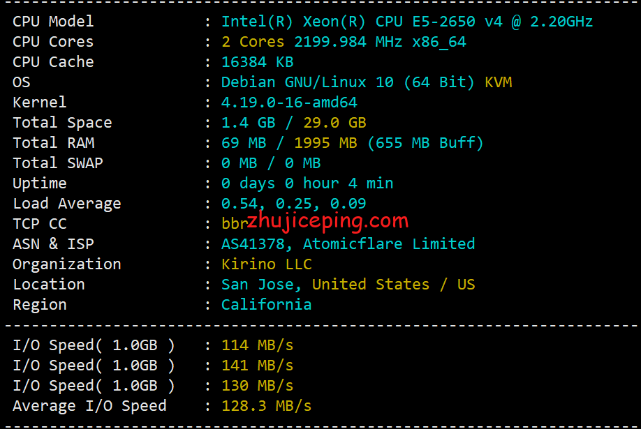The height and width of the screenshot is (429, 641).
Task: Select the 130 MB/s I/O speed result
Action: click(x=258, y=386)
